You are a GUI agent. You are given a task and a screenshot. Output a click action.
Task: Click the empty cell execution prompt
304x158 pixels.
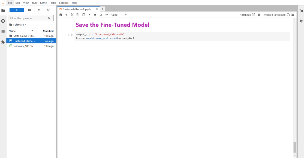[71, 35]
